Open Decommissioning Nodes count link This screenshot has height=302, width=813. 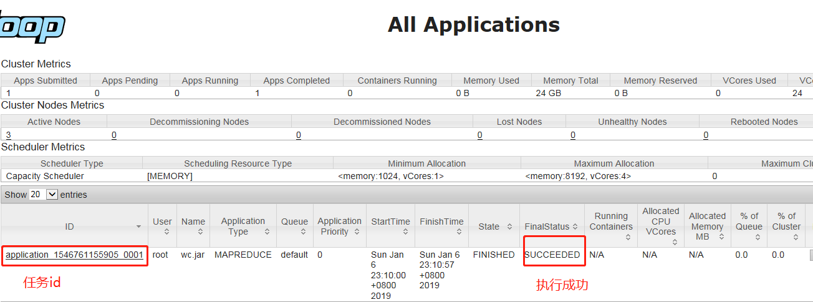(x=114, y=135)
